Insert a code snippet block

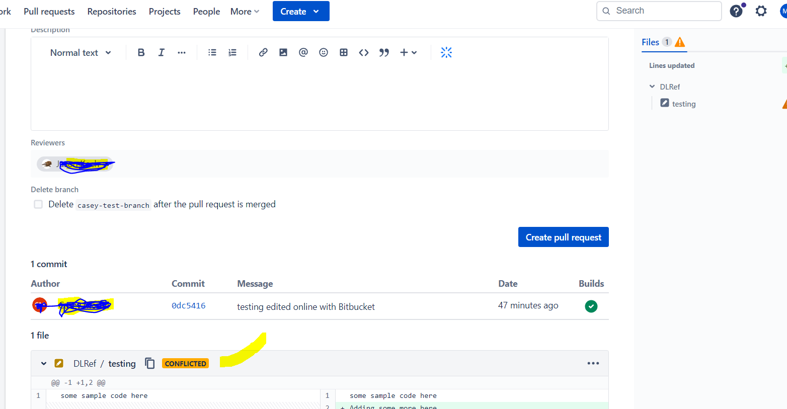click(x=364, y=52)
